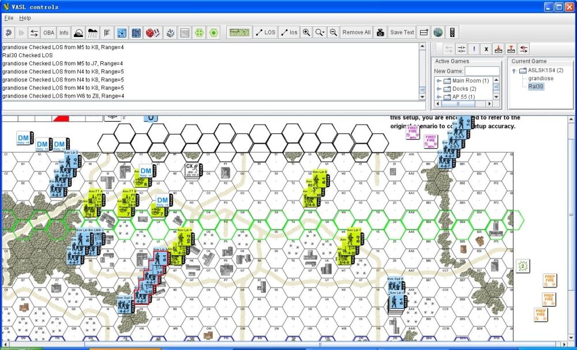Click map horizontal scrollbar left arrow
This screenshot has height=350, width=577.
[5, 344]
